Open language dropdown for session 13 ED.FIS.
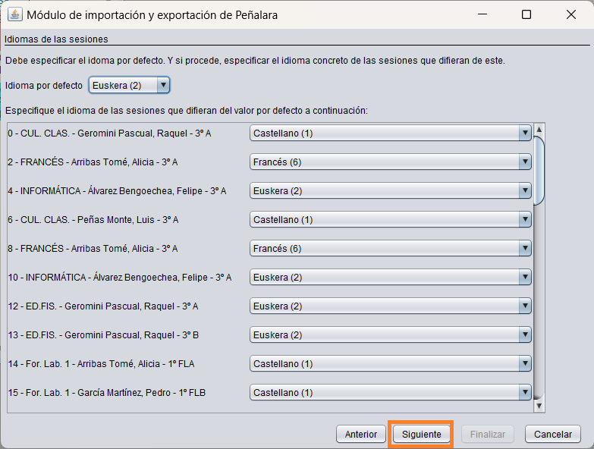 point(390,334)
